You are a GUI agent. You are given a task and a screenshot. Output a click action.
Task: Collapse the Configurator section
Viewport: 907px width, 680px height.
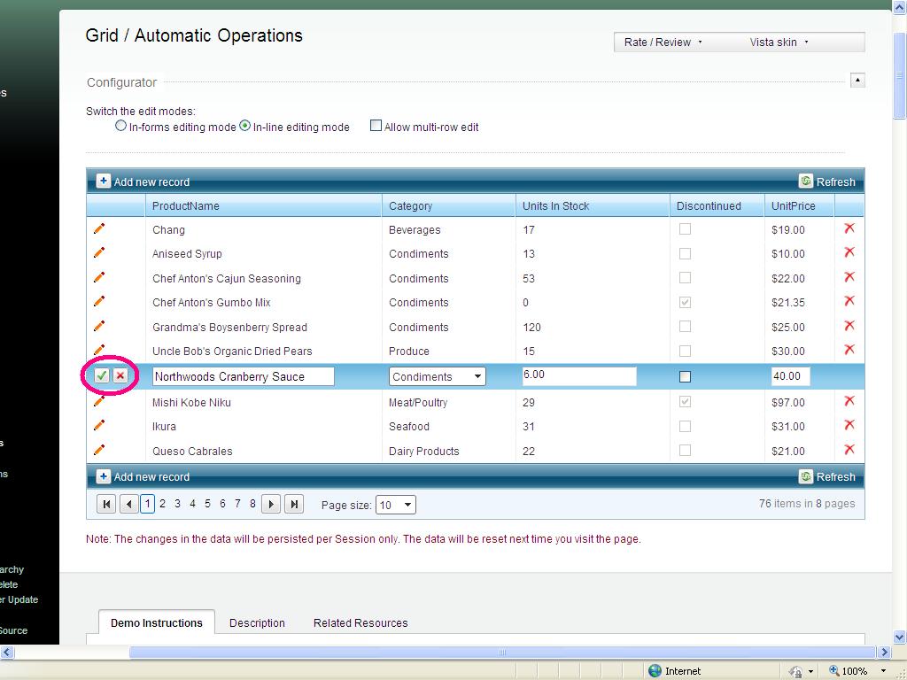pyautogui.click(x=857, y=81)
